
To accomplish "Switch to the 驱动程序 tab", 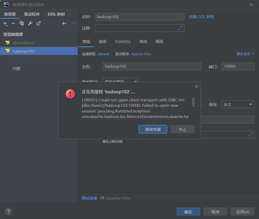I will [x=32, y=14].
